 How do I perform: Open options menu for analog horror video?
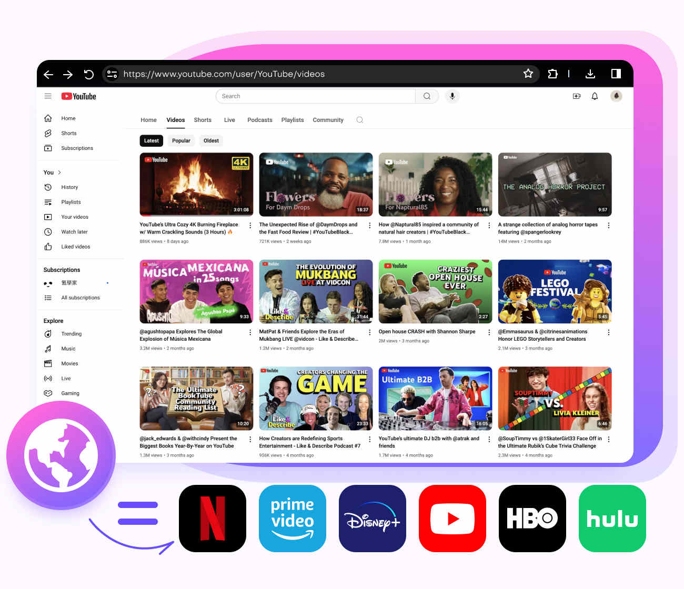point(609,226)
